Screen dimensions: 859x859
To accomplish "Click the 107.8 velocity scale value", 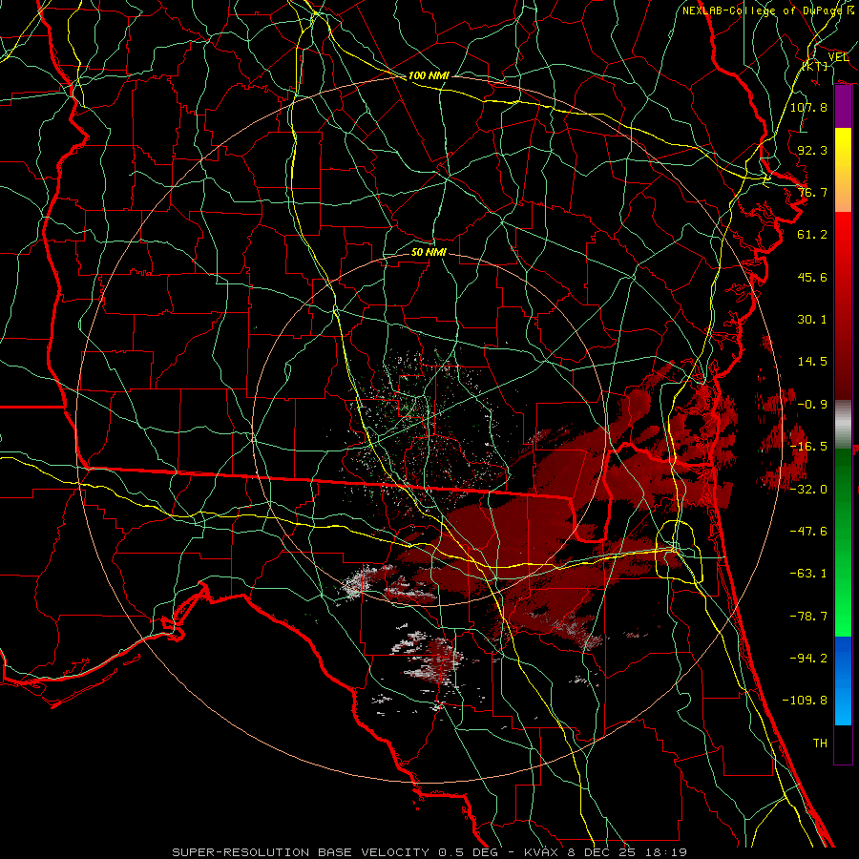I will point(808,107).
